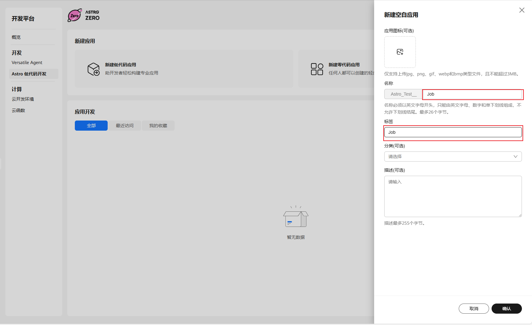Click the 新建空白应用 panel title
This screenshot has width=532, height=325.
(x=401, y=15)
